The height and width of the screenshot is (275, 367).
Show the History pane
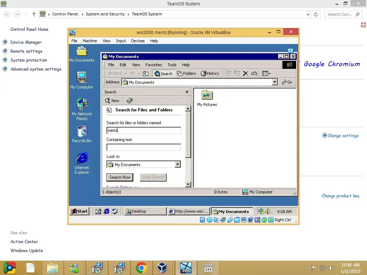210,73
